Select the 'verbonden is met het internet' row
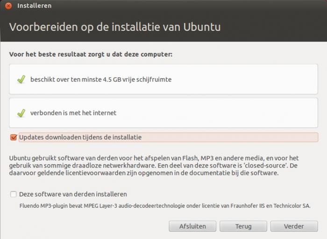The width and height of the screenshot is (327, 239). pos(163,113)
